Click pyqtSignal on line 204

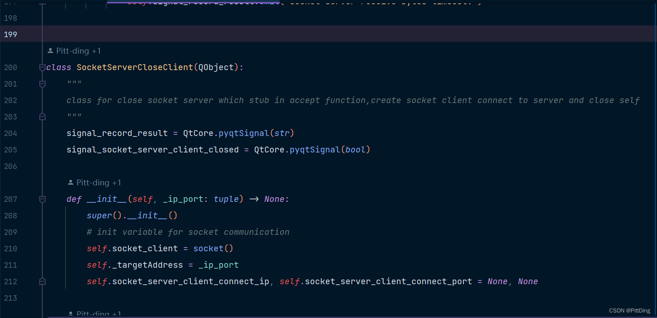[x=244, y=133]
